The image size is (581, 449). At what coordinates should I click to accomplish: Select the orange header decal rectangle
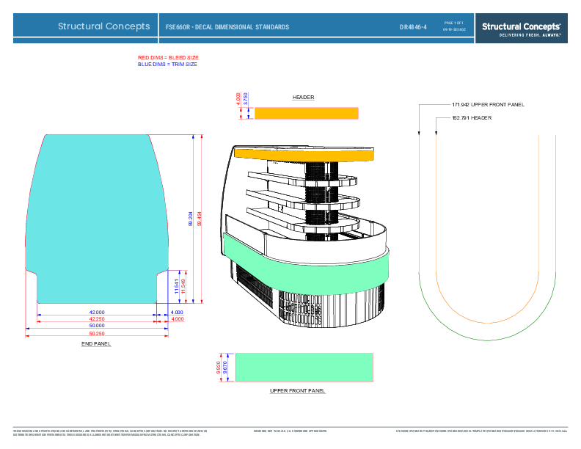point(307,114)
